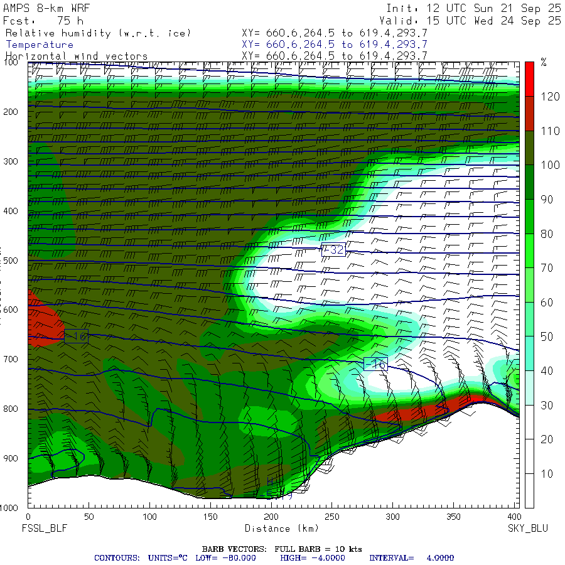This screenshot has width=565, height=565.
Task: Click the "INTERVAL= 4.0000" contour value
Action: coord(411,558)
